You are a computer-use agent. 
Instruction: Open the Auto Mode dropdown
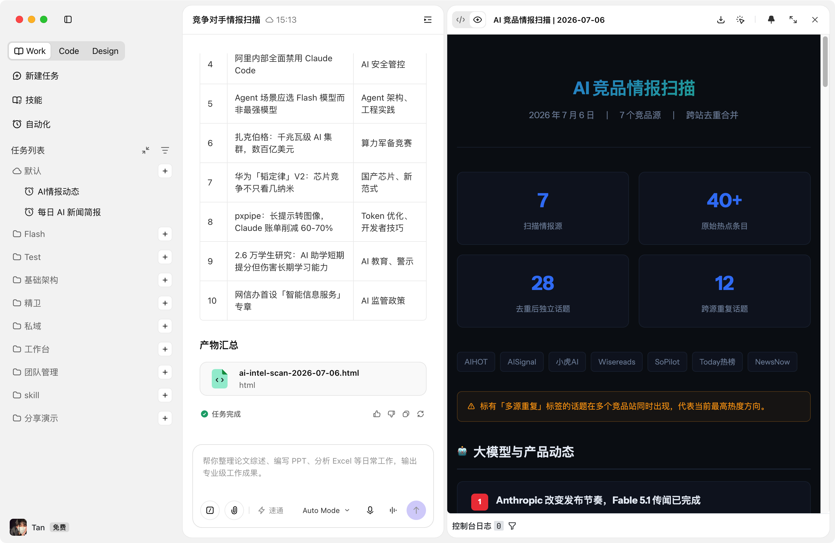point(326,510)
